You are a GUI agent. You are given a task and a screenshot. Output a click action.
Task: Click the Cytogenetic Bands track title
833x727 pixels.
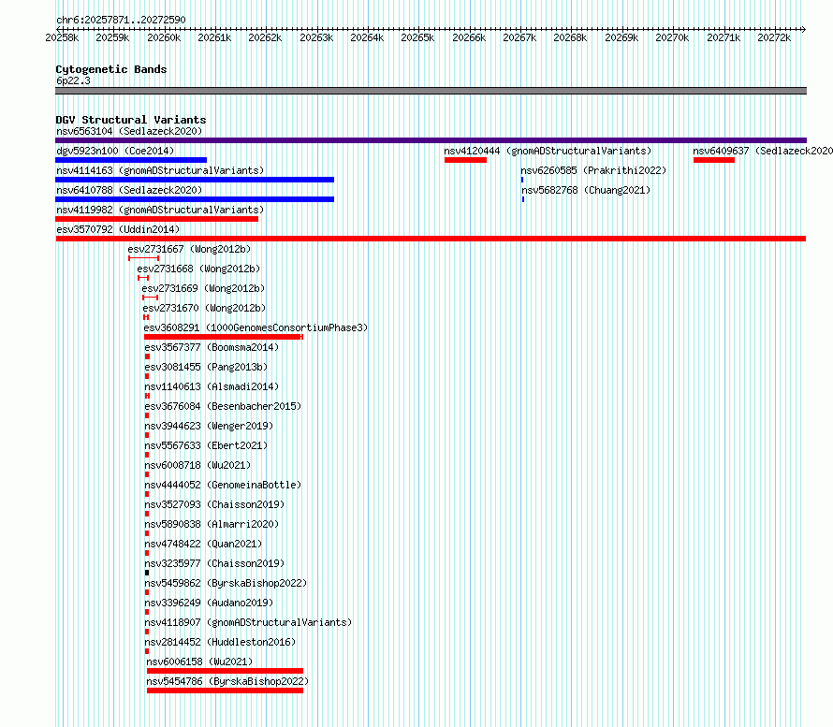click(111, 69)
